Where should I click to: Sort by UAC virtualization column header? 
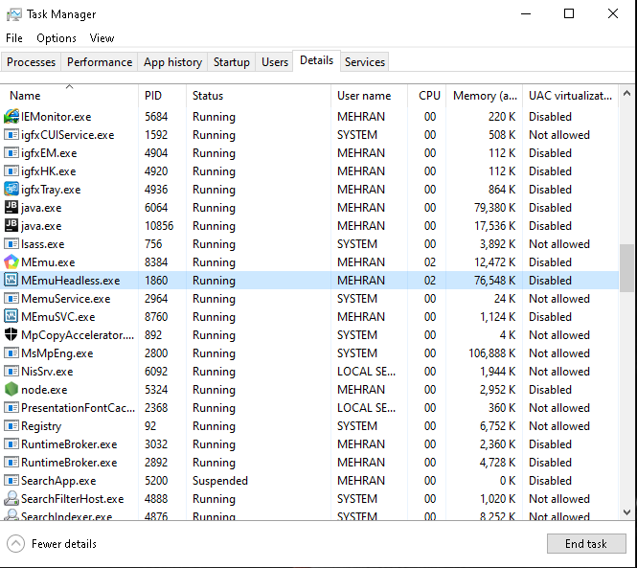click(x=570, y=96)
